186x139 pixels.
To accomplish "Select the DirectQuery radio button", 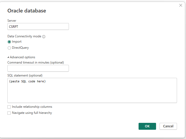I will tap(9, 48).
